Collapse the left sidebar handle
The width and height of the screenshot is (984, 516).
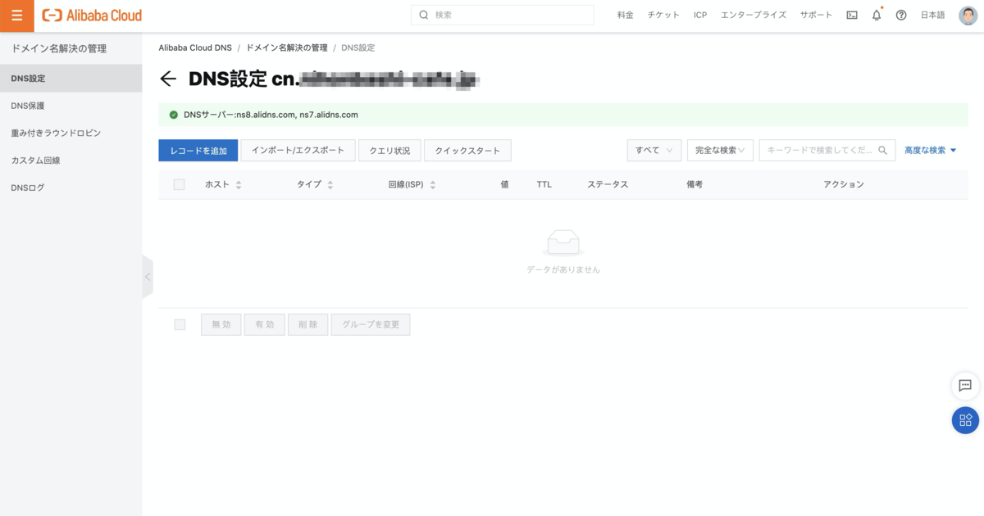148,277
